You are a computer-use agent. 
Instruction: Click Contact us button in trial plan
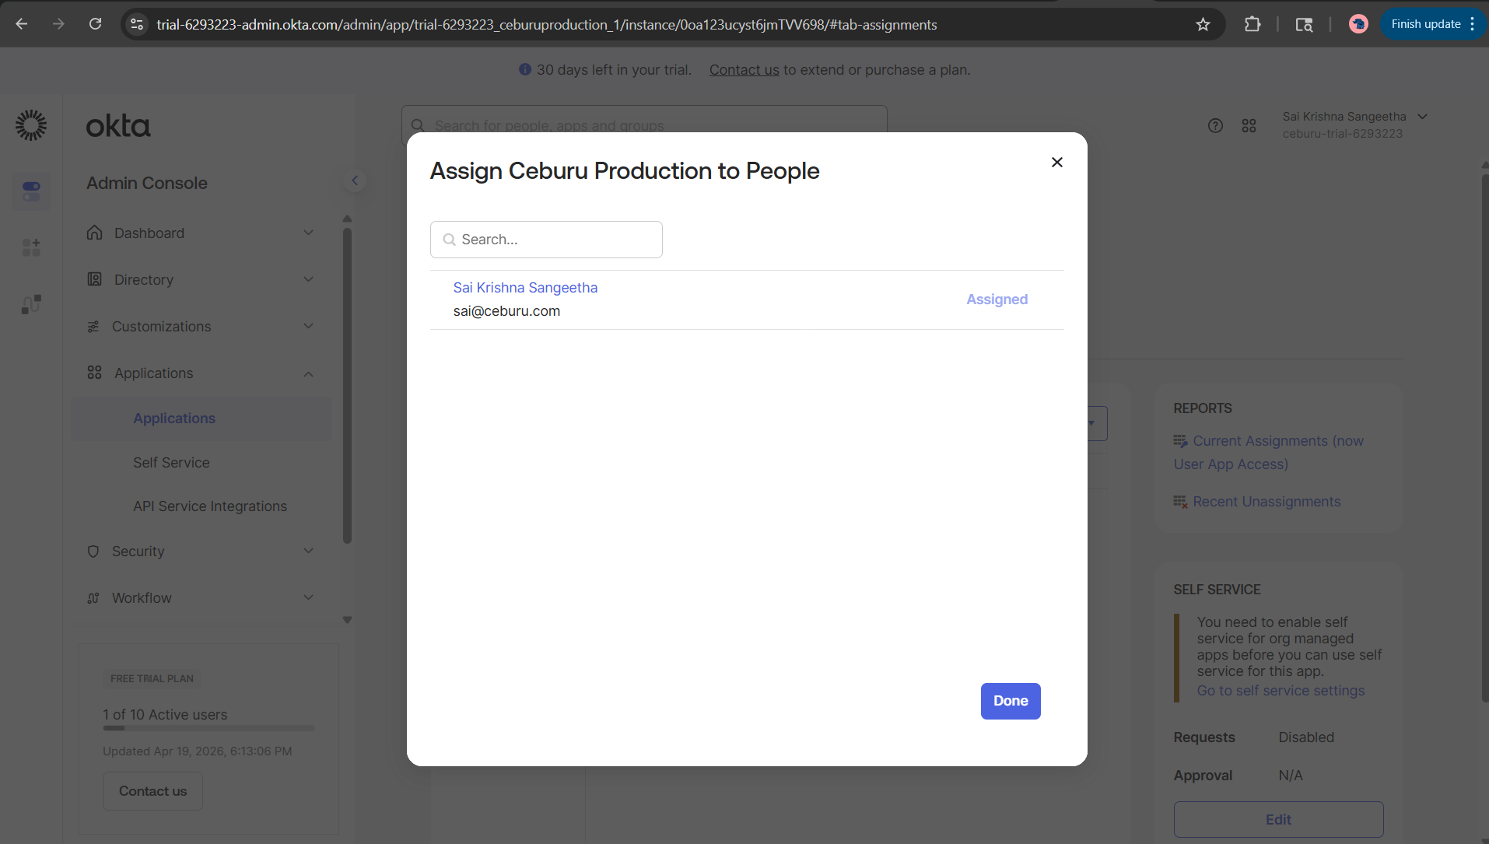click(x=152, y=791)
